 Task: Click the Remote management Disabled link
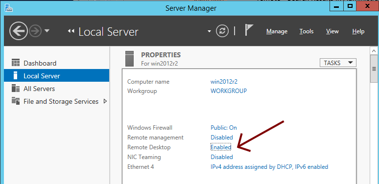pyautogui.click(x=222, y=138)
